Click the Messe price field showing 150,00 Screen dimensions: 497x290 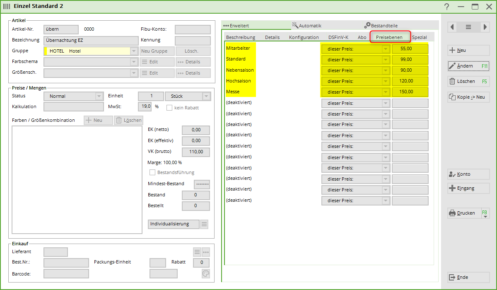(410, 92)
